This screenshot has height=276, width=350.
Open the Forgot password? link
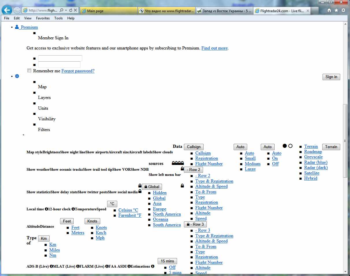click(x=78, y=71)
